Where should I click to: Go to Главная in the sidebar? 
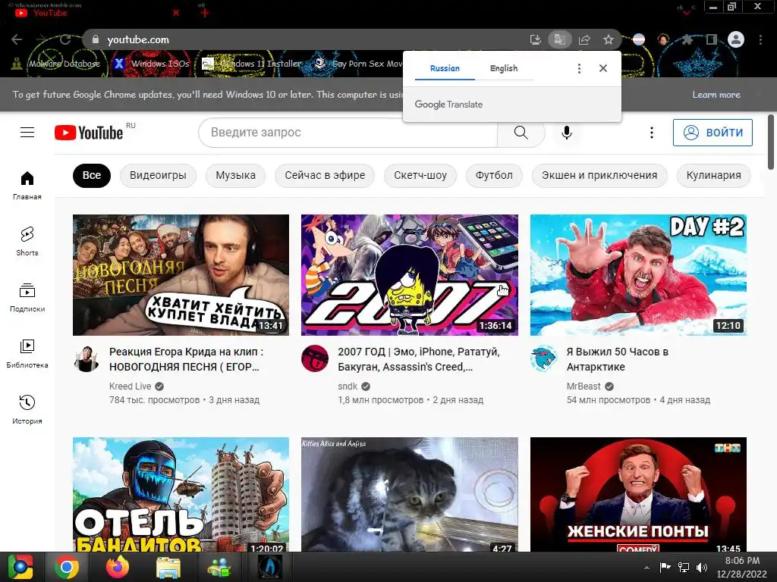pos(27,186)
